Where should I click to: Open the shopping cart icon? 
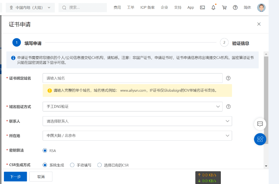pos(224,8)
